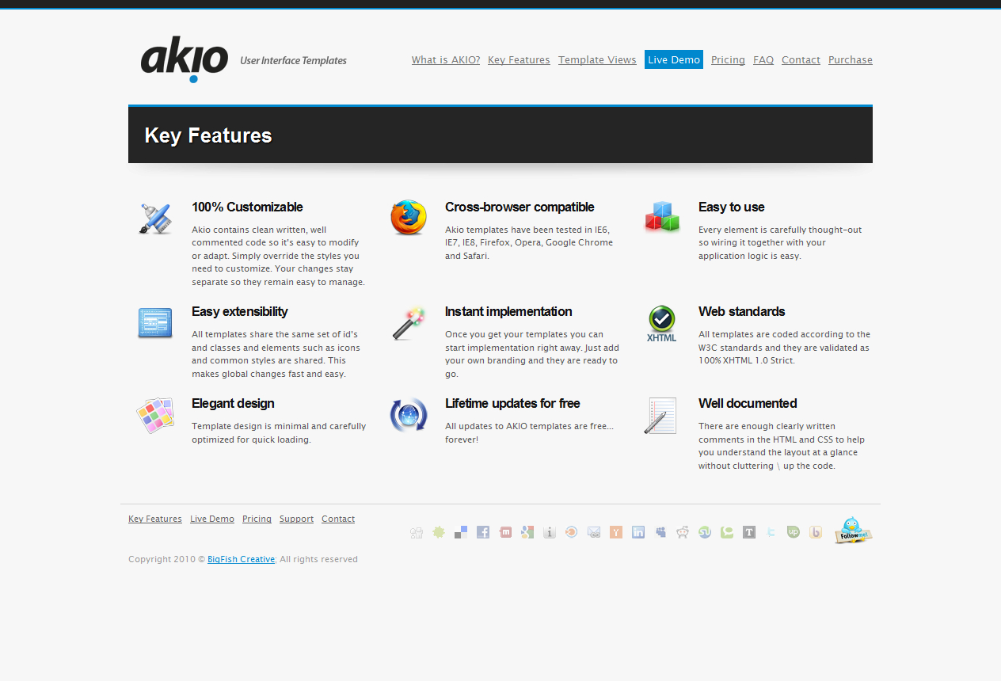Click the footer Contact link
Viewport: 1001px width, 681px height.
click(338, 519)
